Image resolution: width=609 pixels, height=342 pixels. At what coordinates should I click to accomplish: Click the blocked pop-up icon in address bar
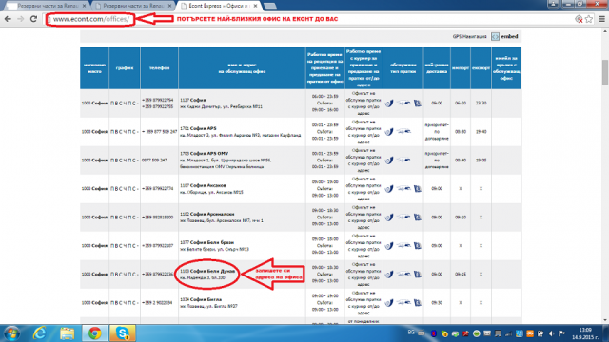coord(579,19)
